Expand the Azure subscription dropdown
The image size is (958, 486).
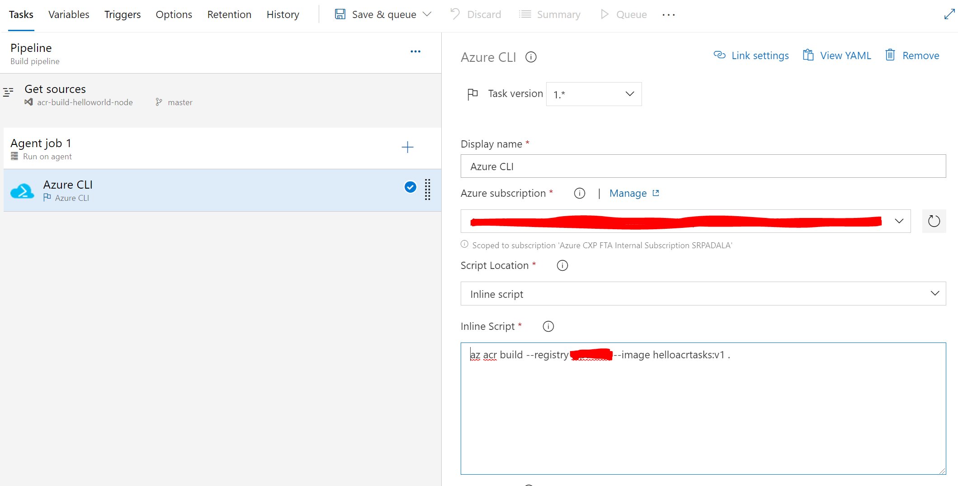coord(899,221)
